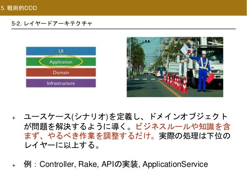The width and height of the screenshot is (247, 185).
Task: Select the '5-2. レイヤードアーキテクチャ' subtitle text
Action: click(x=51, y=24)
